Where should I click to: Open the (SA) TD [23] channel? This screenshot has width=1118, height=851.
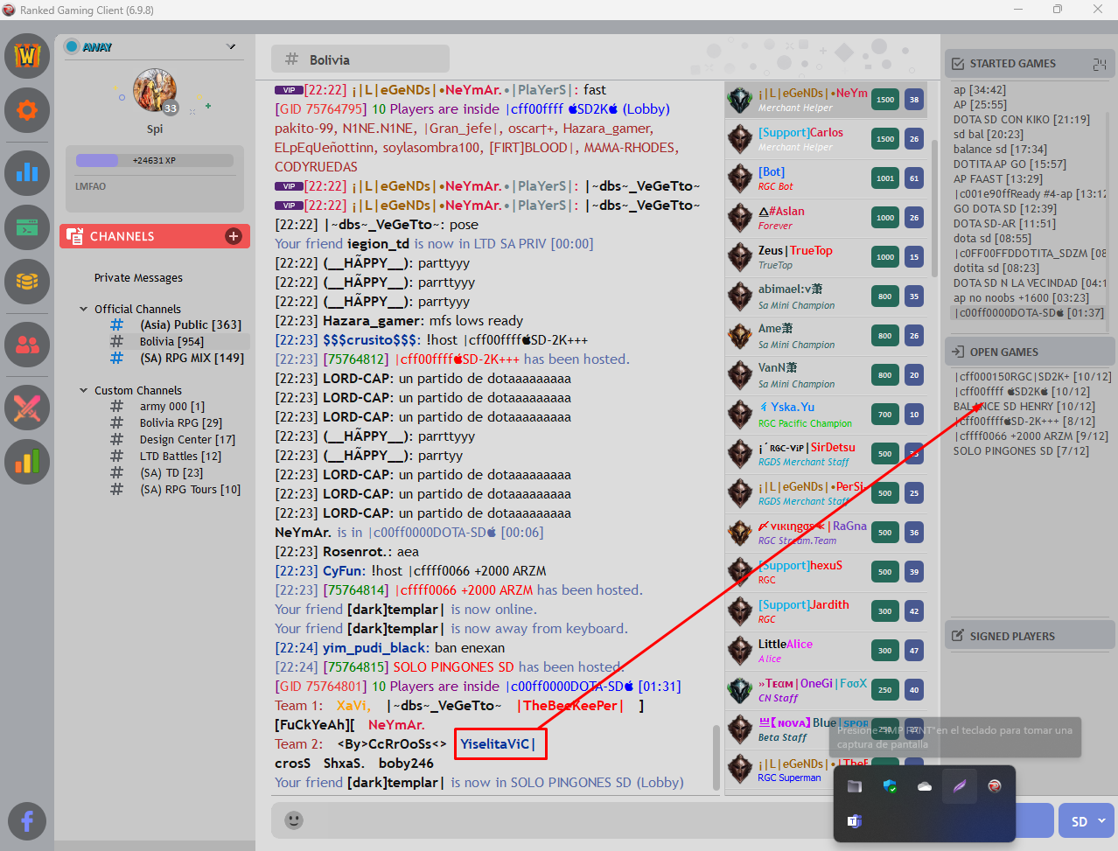171,472
